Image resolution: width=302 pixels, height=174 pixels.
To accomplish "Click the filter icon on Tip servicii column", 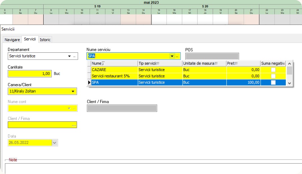I will coord(157,64).
